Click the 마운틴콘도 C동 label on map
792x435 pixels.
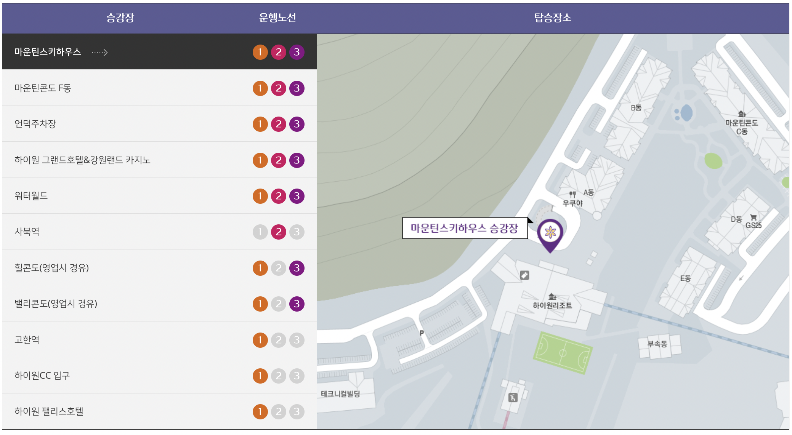coord(742,127)
